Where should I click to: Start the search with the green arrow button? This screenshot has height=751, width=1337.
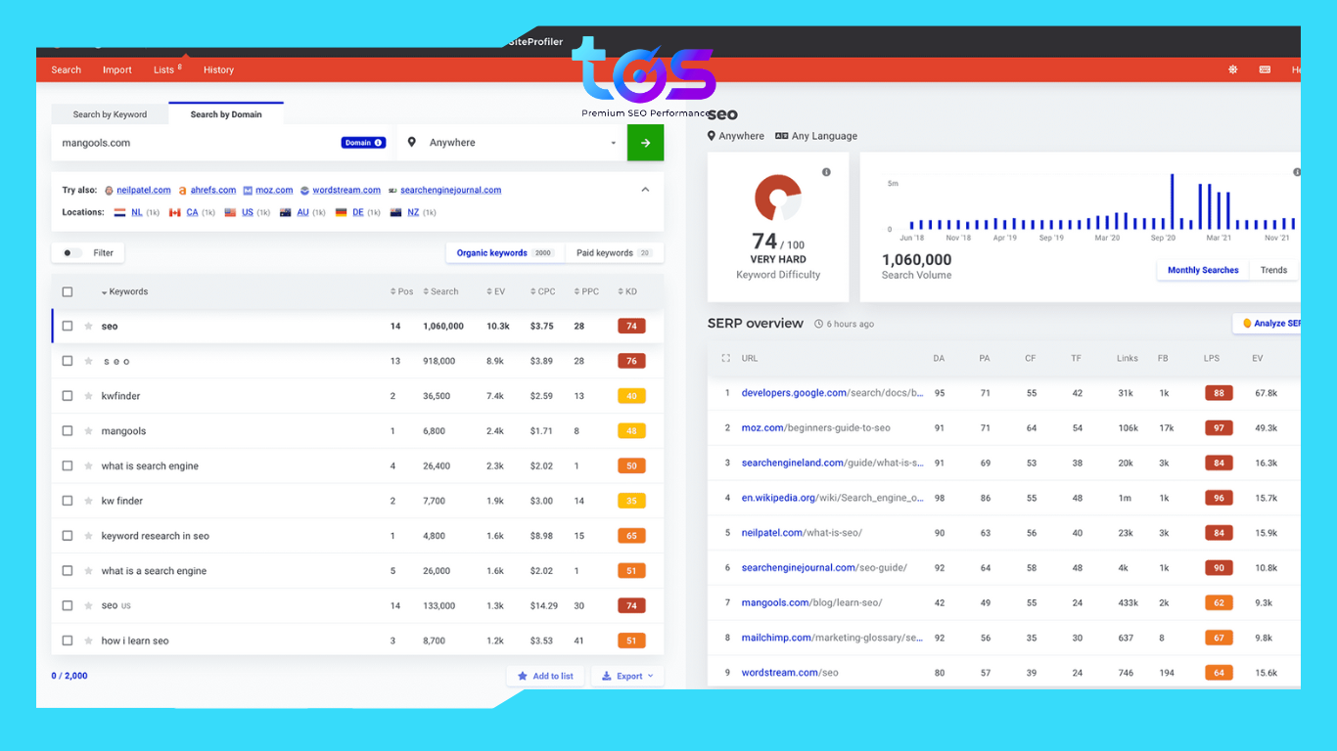645,142
